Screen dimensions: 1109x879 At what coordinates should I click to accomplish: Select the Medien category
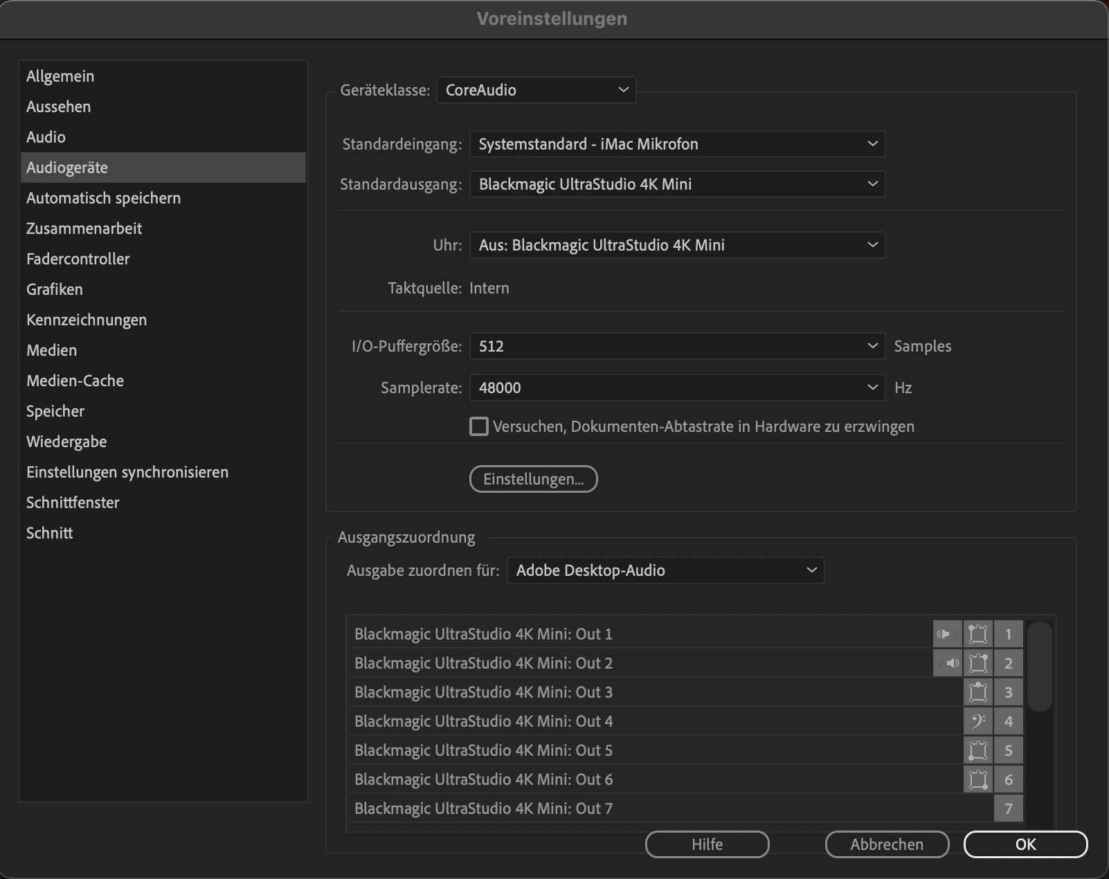coord(163,350)
